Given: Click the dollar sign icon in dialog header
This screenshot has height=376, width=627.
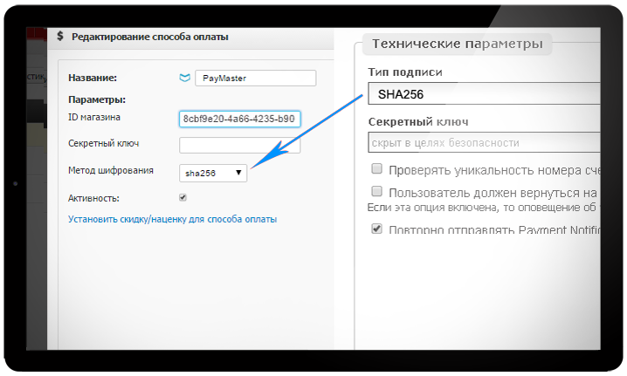Looking at the screenshot, I should tap(59, 37).
